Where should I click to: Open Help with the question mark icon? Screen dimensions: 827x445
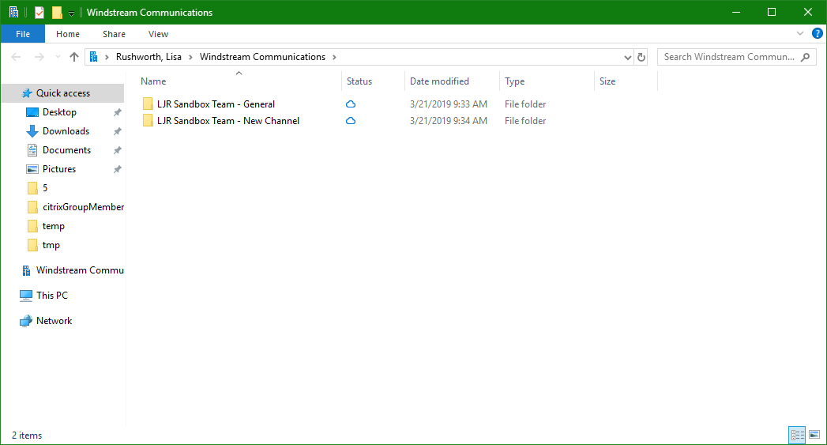(817, 33)
